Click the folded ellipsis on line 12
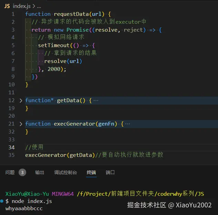The image size is (218, 215). click(96, 100)
